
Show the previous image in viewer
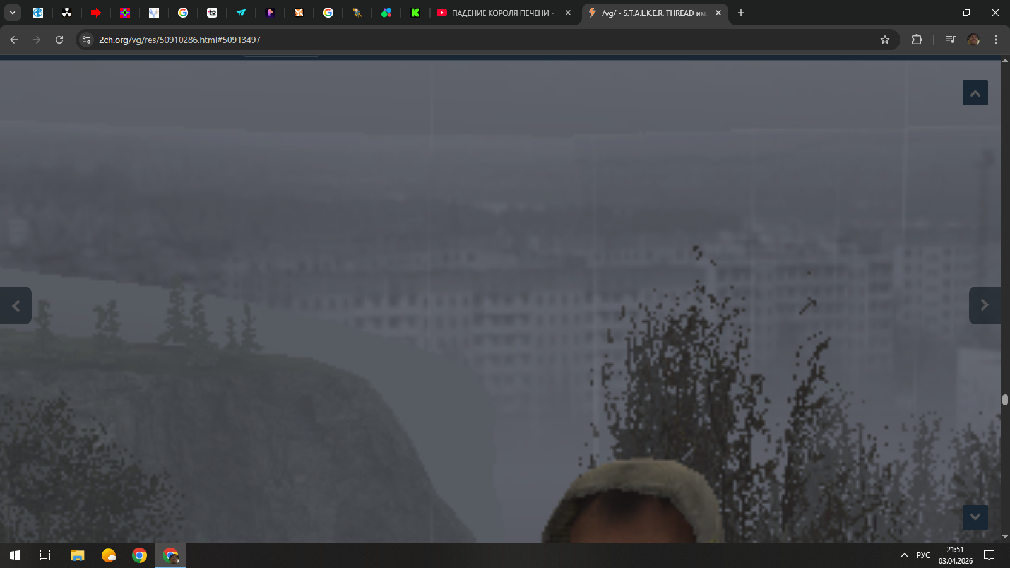[x=16, y=305]
